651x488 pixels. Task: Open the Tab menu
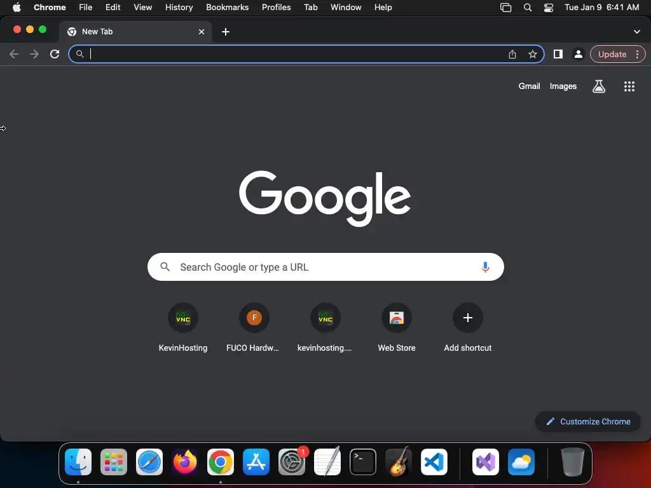(310, 7)
